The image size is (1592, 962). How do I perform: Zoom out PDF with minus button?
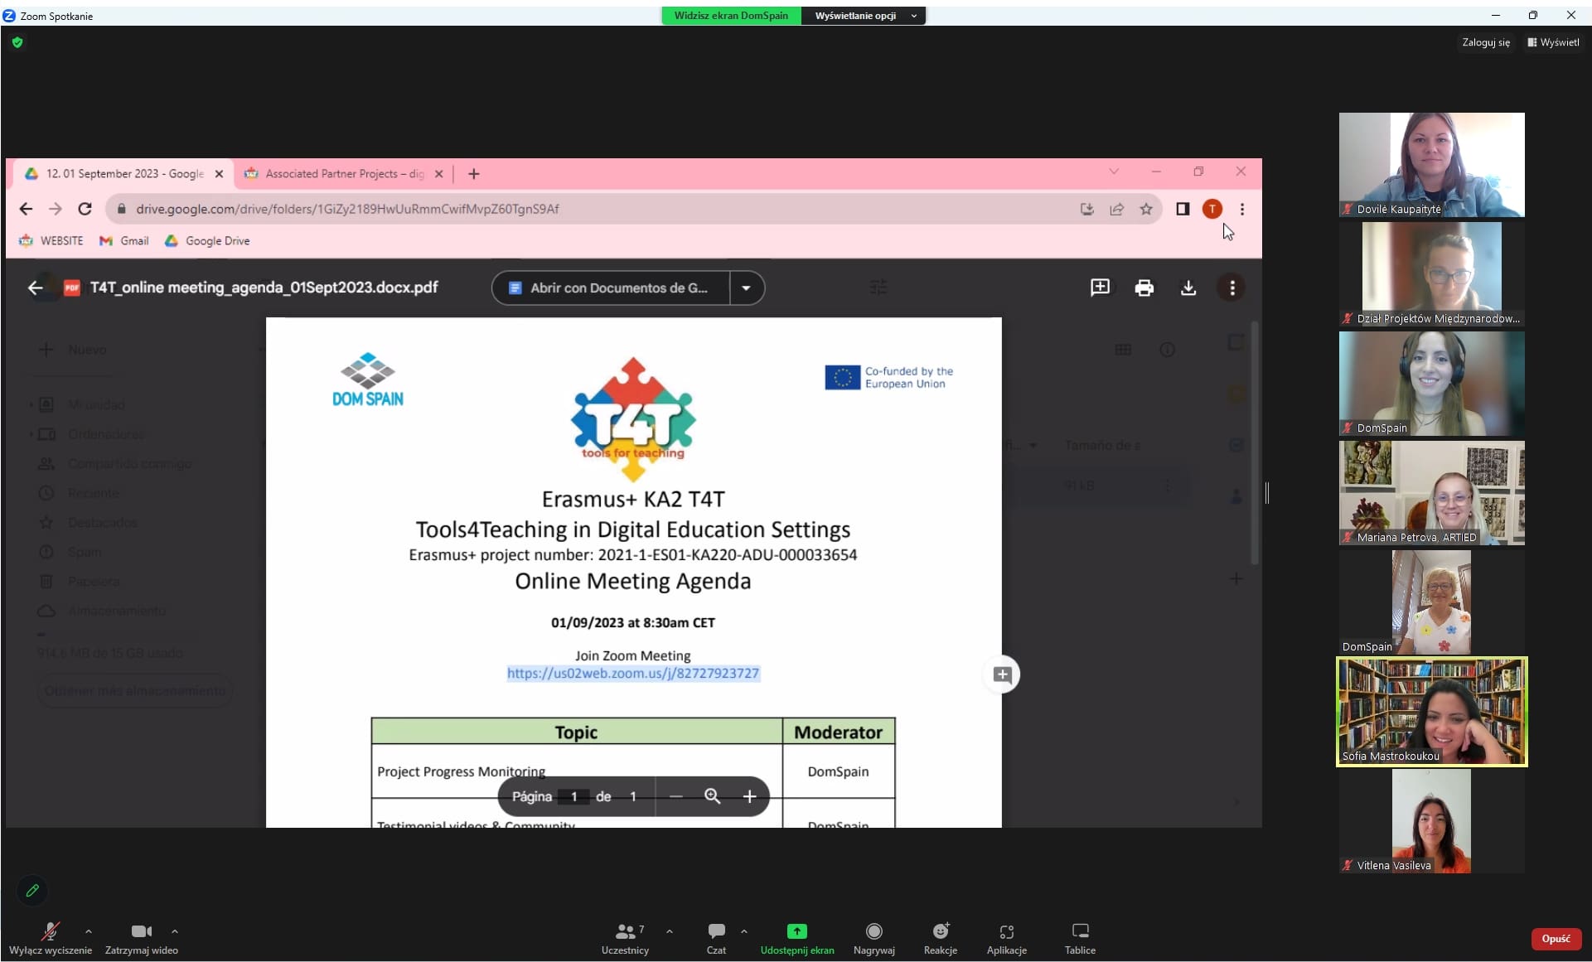(675, 796)
